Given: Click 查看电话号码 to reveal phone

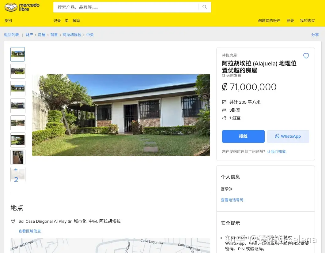Looking at the screenshot, I should point(232,200).
